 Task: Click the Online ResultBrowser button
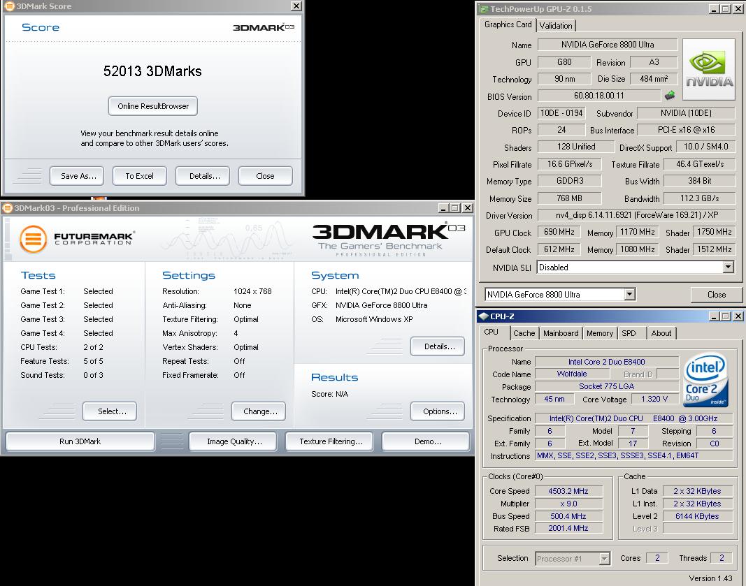tap(153, 106)
